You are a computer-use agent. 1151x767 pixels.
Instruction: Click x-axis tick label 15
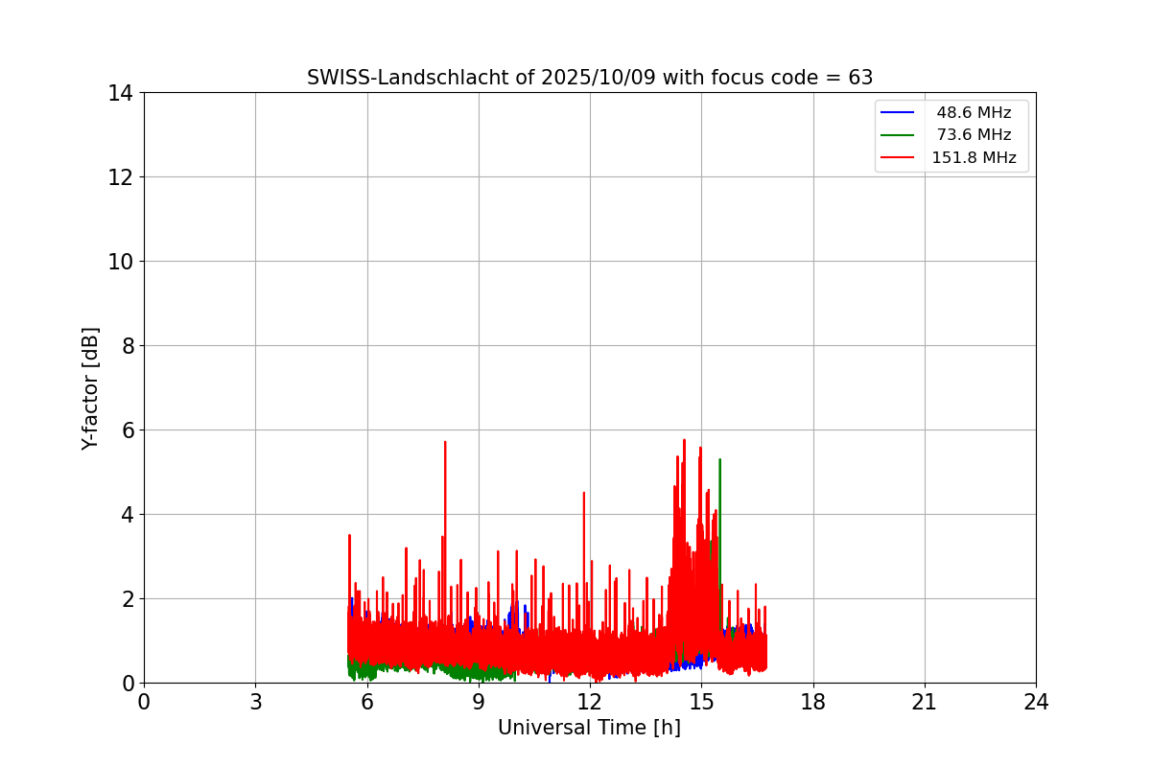point(701,702)
